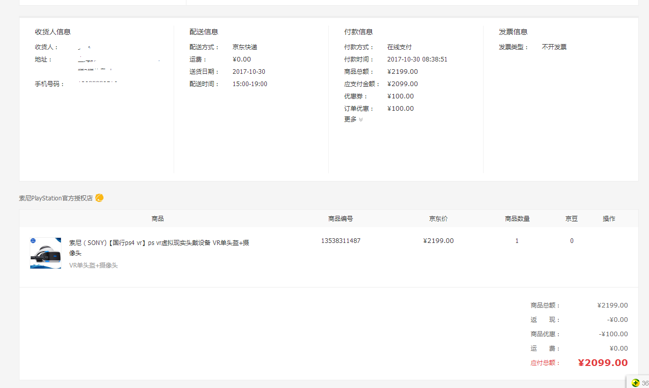Screen dimensions: 649x388
Task: Expand the 更多 payment details
Action: click(350, 119)
